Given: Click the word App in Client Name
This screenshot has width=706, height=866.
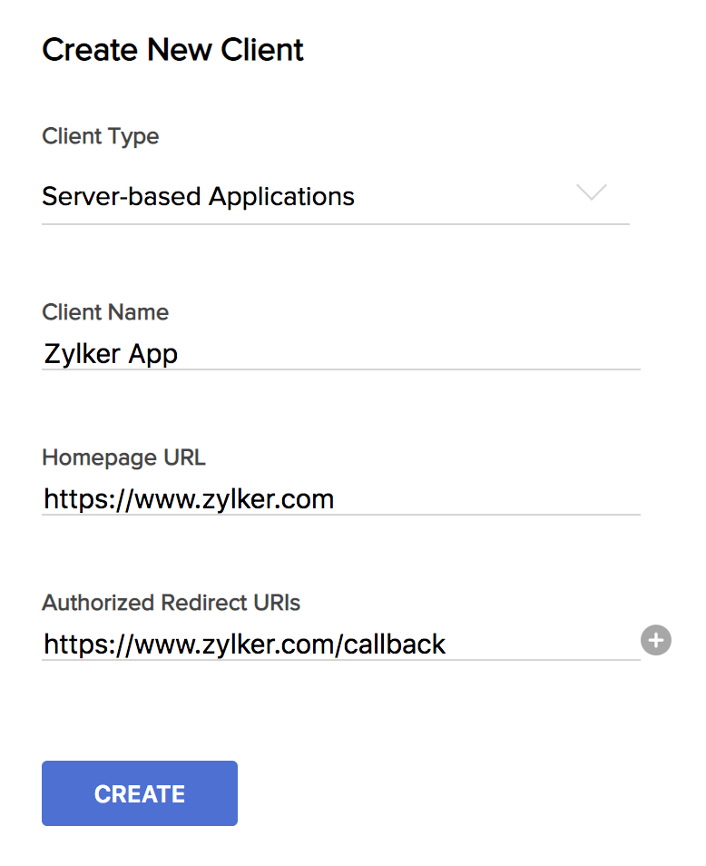Looking at the screenshot, I should point(151,353).
